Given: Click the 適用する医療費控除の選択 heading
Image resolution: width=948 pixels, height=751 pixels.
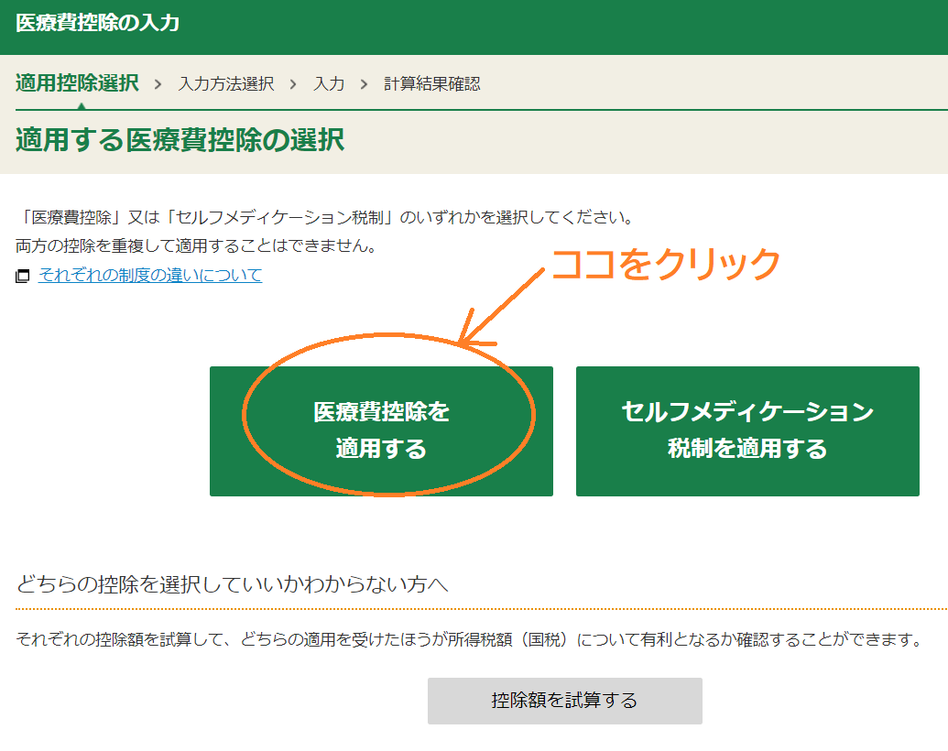Looking at the screenshot, I should [180, 140].
